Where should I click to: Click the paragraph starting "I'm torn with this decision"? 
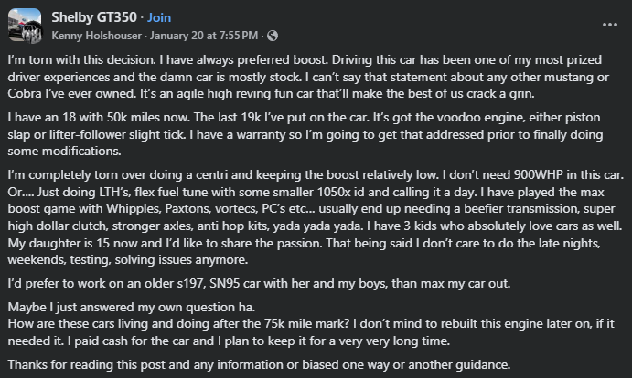pyautogui.click(x=311, y=80)
